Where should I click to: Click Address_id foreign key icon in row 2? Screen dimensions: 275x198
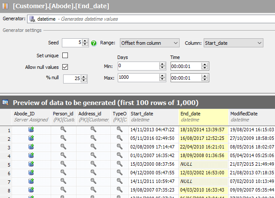pos(93,138)
